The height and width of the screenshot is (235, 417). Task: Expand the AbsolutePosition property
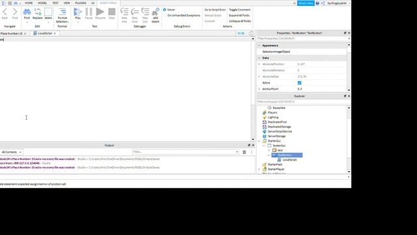(259, 64)
